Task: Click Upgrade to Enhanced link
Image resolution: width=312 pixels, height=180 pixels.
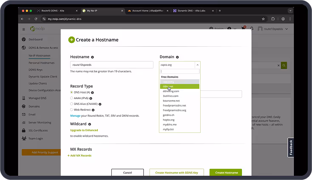Action: (x=84, y=130)
